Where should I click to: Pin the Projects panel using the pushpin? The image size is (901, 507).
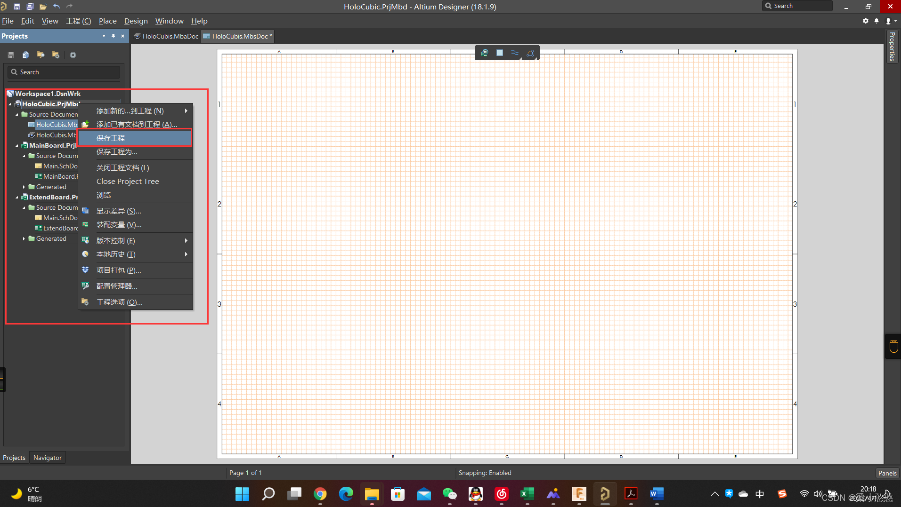point(113,36)
